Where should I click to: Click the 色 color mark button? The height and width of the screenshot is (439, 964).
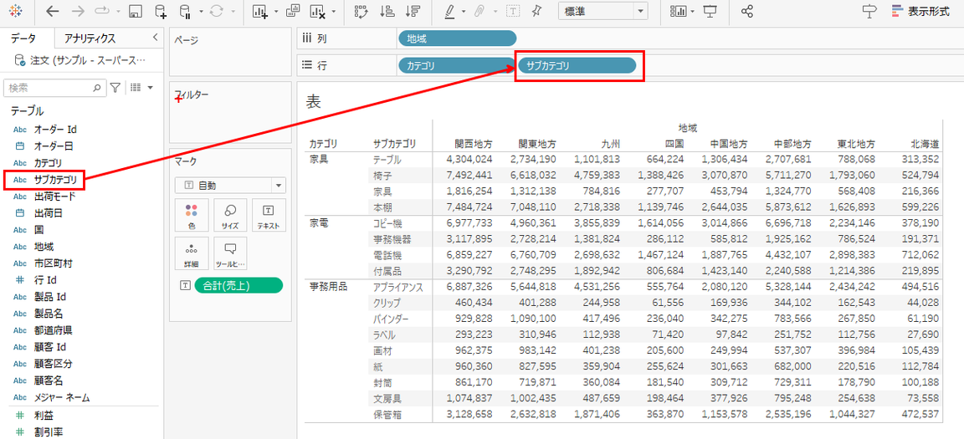[191, 216]
